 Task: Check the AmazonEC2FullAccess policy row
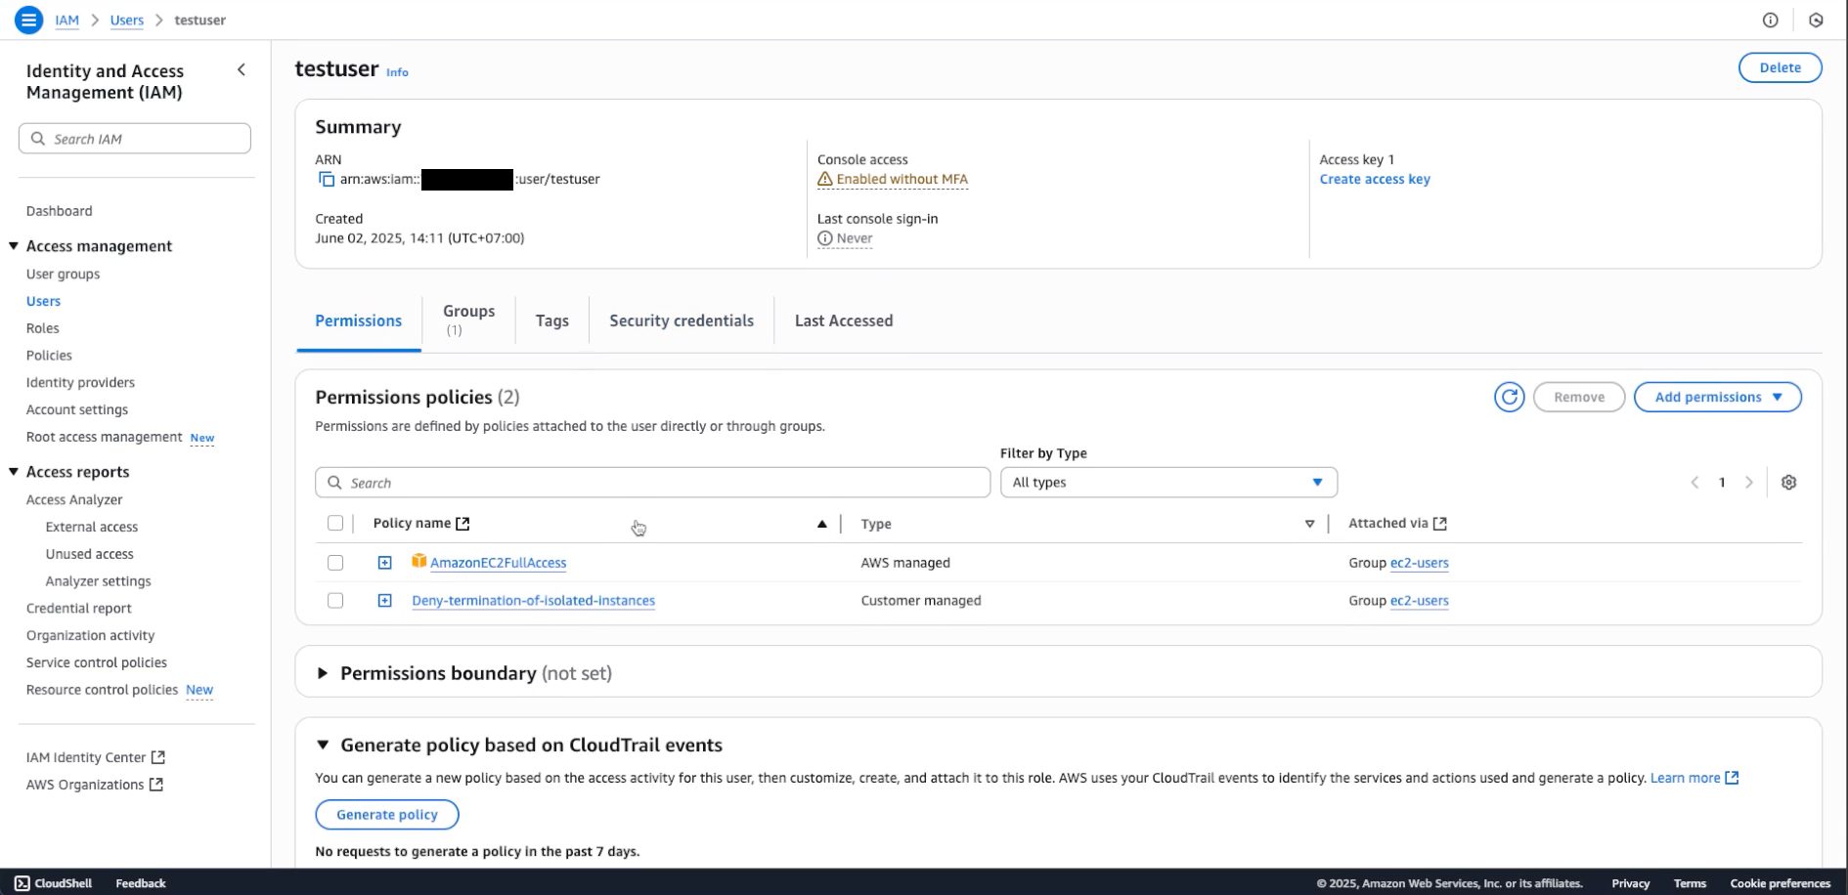(335, 563)
